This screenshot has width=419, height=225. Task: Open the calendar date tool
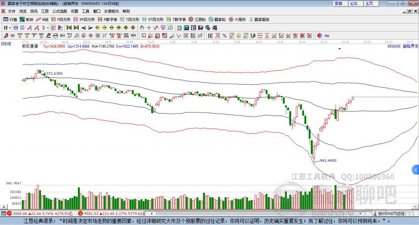pos(179,28)
